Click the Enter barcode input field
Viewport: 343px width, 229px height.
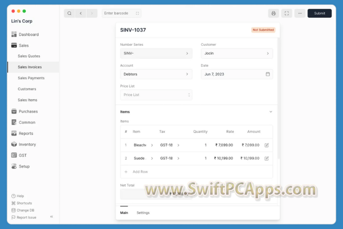[121, 13]
